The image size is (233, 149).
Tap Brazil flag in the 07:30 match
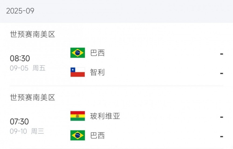78,135
